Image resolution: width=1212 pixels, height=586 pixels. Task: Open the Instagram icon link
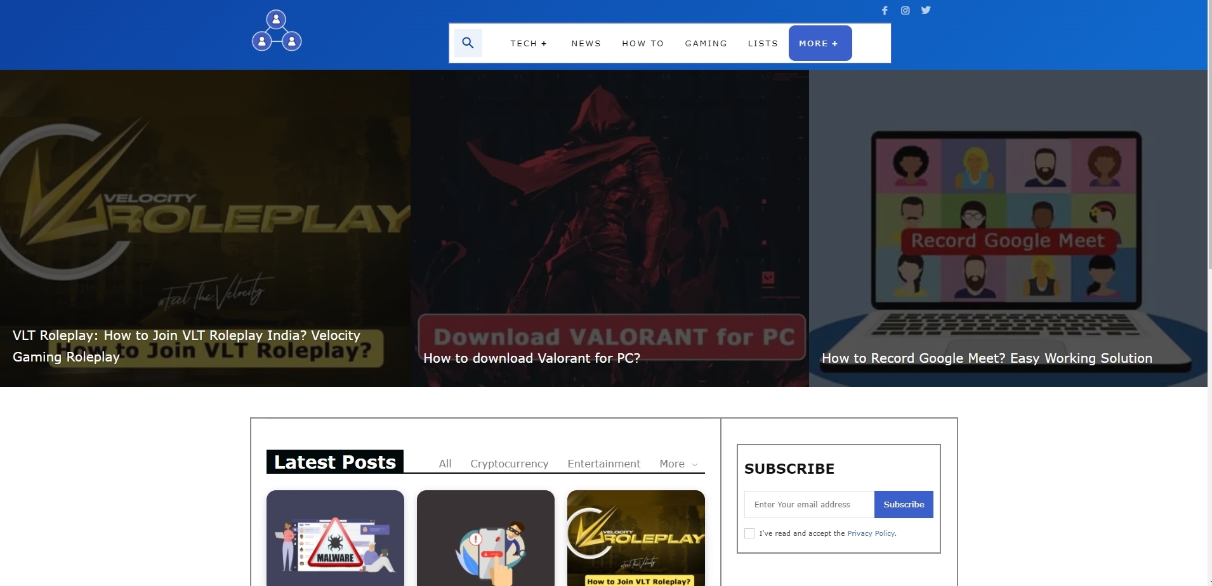pyautogui.click(x=906, y=10)
